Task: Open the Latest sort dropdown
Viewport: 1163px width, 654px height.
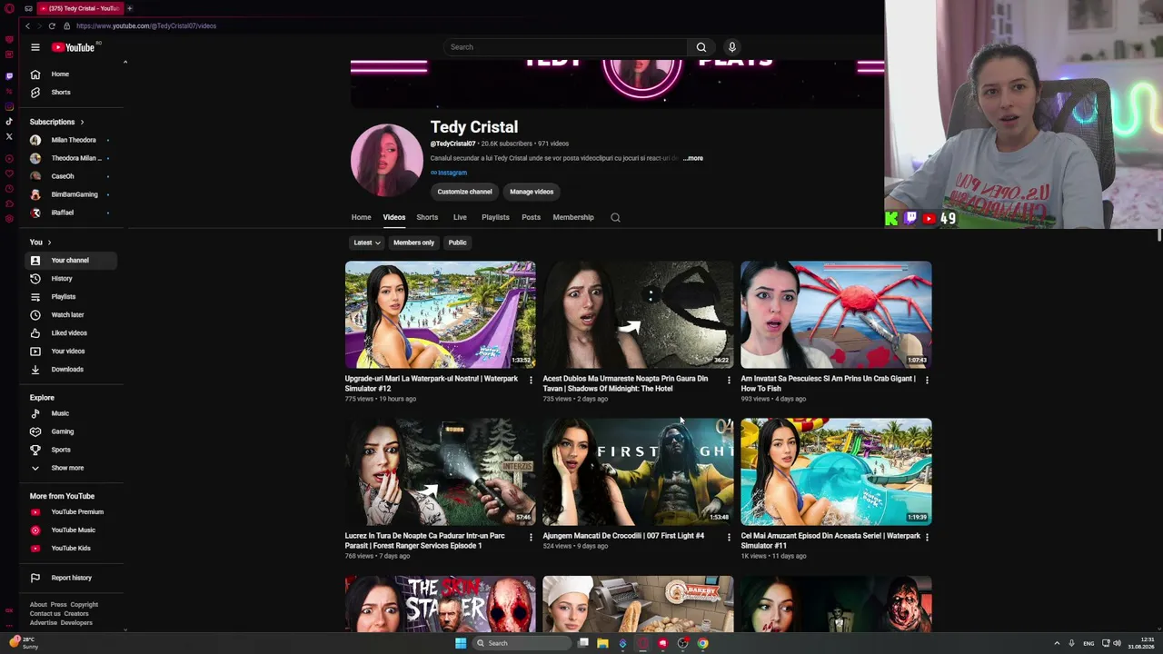Action: pos(366,243)
